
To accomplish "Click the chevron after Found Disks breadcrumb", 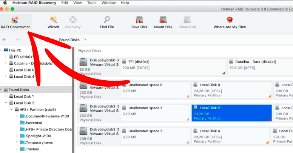I will tap(85, 40).
